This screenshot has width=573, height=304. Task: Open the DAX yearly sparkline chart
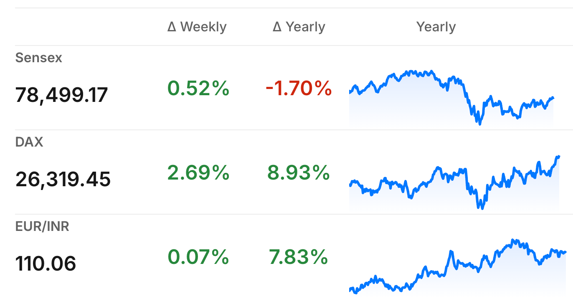(x=454, y=182)
